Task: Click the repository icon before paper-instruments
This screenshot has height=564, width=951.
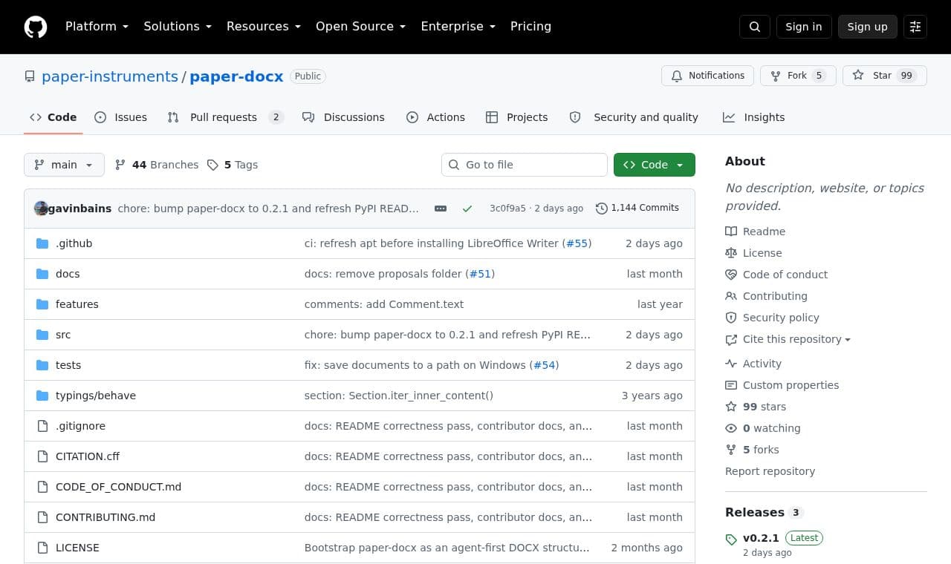Action: [x=30, y=76]
